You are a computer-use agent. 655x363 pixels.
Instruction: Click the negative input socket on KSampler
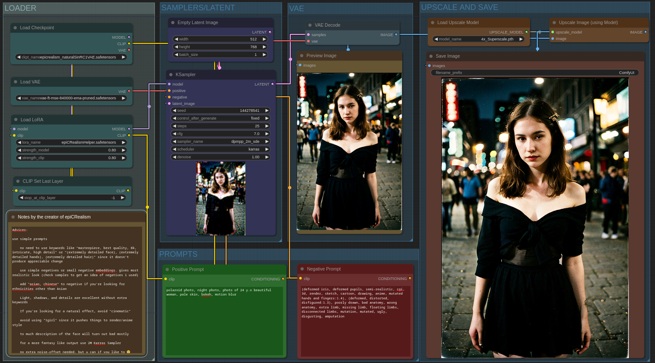point(169,97)
